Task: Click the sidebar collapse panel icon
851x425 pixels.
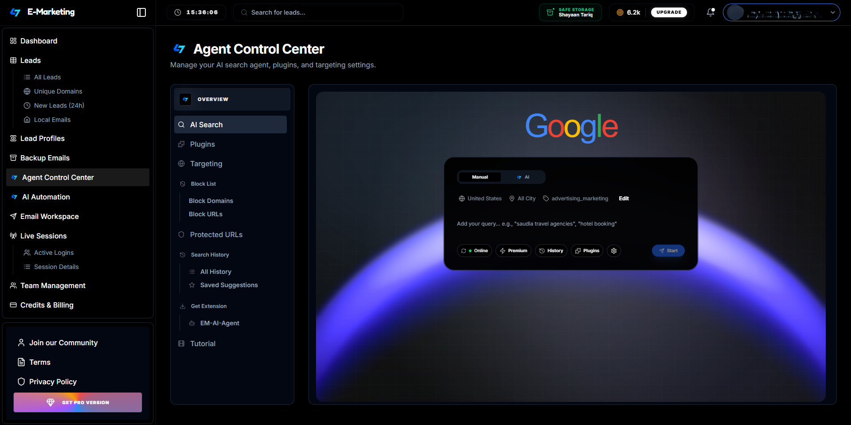Action: coord(141,12)
